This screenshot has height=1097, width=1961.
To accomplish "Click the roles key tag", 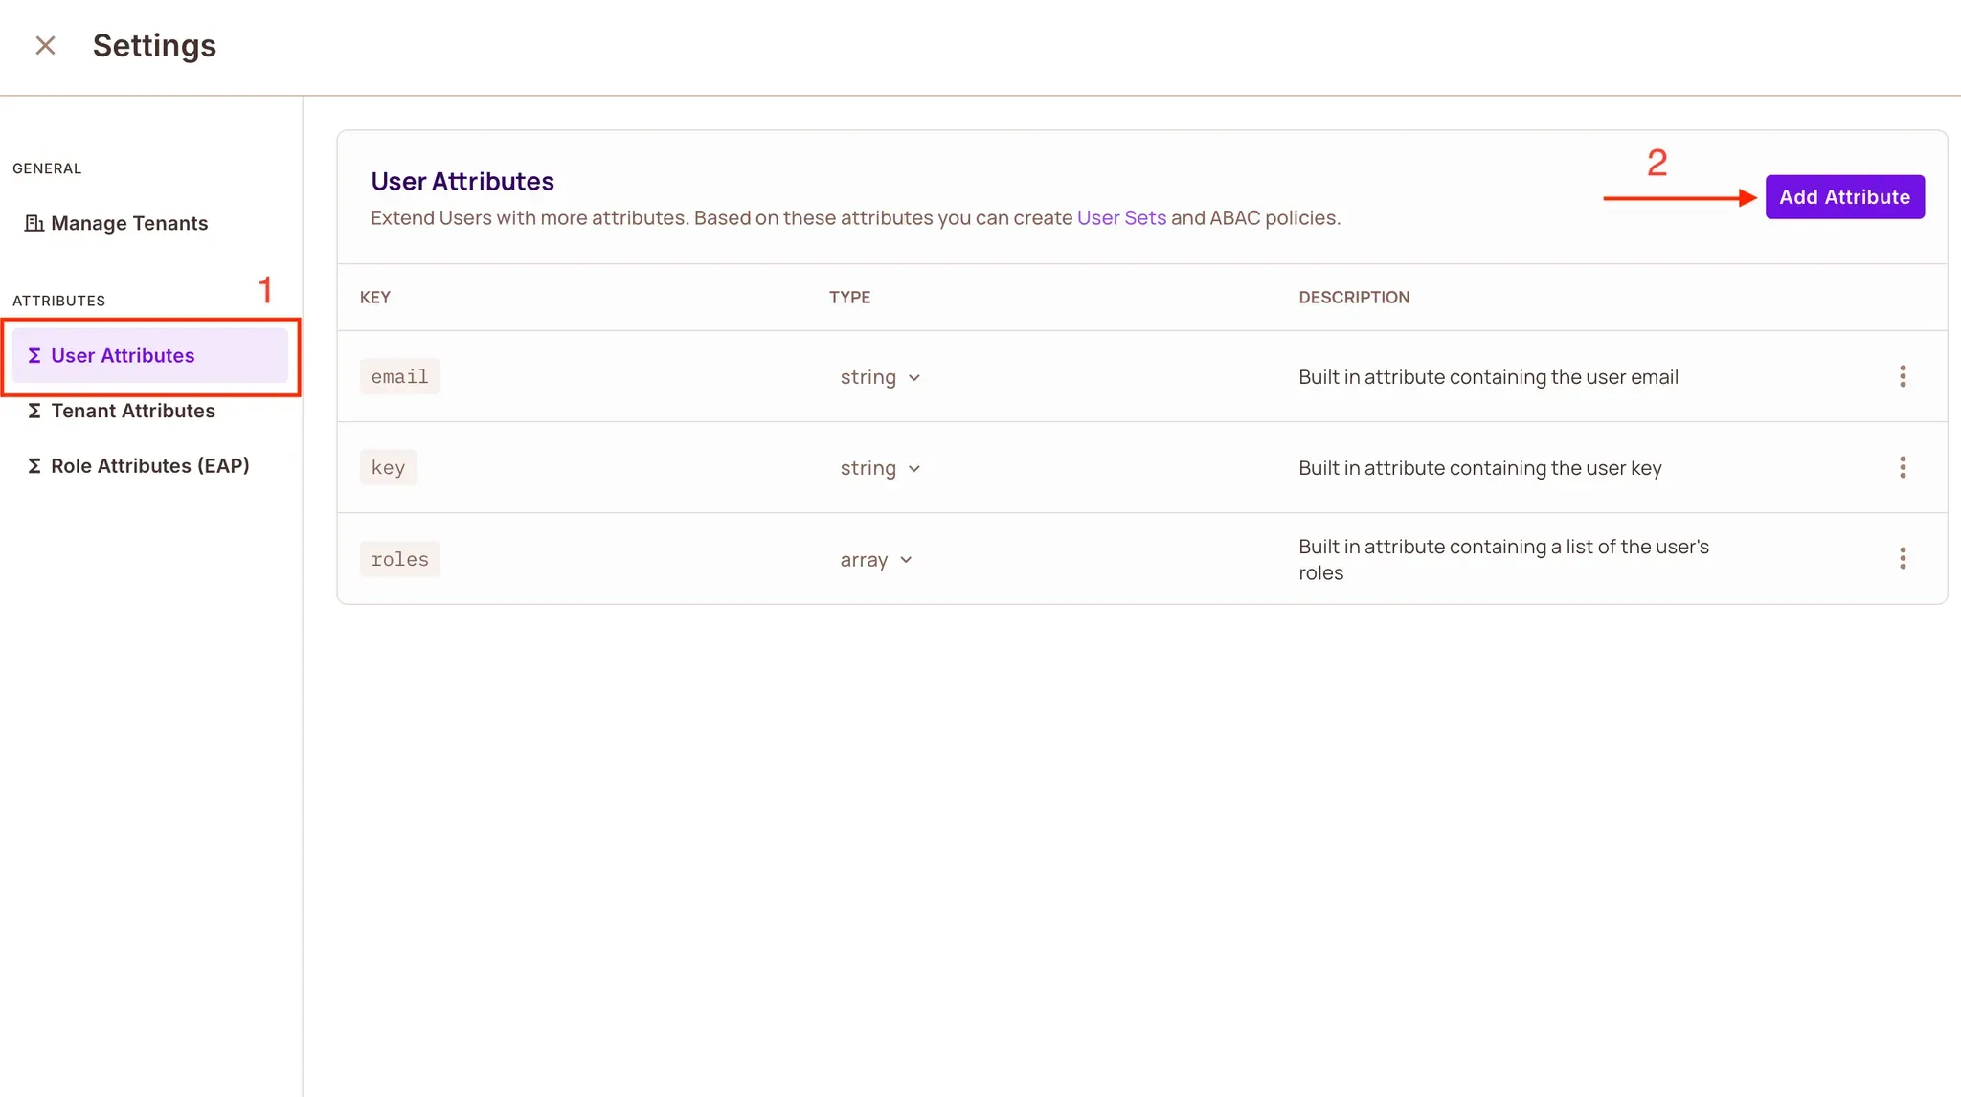I will coord(399,559).
